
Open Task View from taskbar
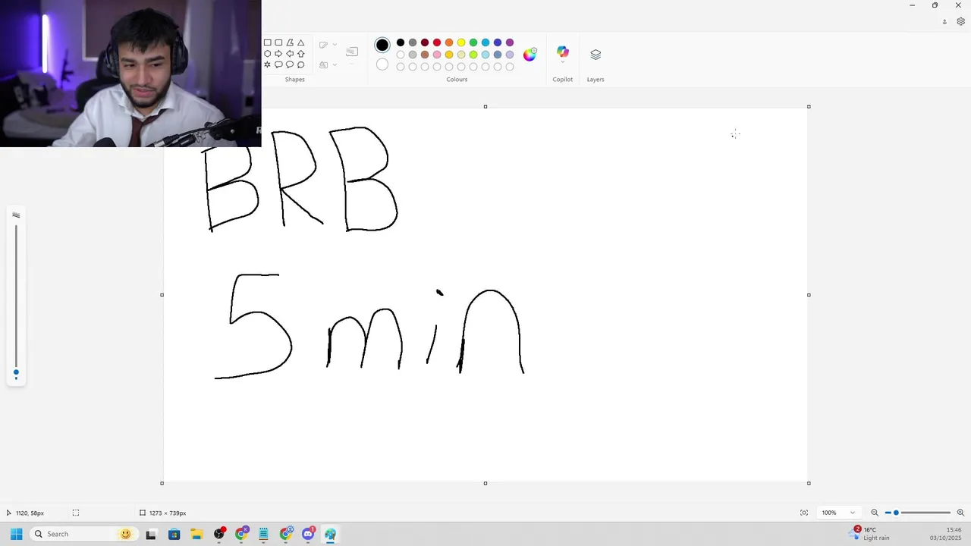(151, 534)
